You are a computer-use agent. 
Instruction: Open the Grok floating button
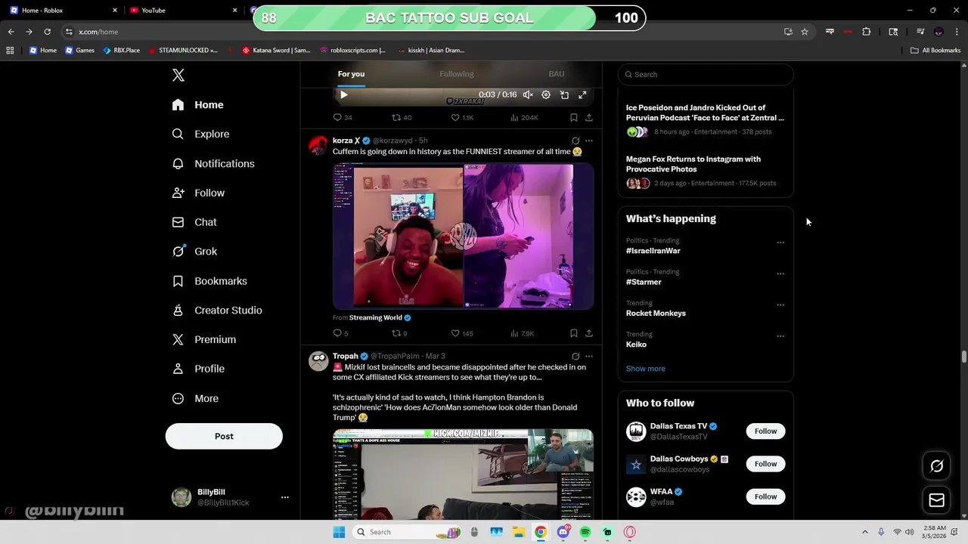point(936,466)
